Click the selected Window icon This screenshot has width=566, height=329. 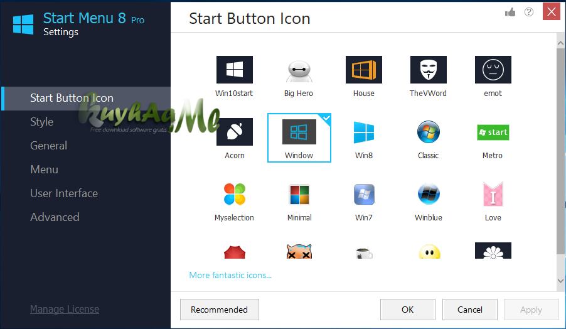299,138
